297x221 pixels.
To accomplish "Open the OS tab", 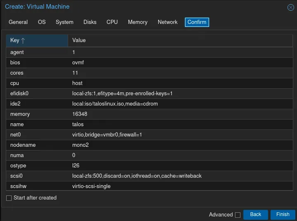I will point(42,22).
